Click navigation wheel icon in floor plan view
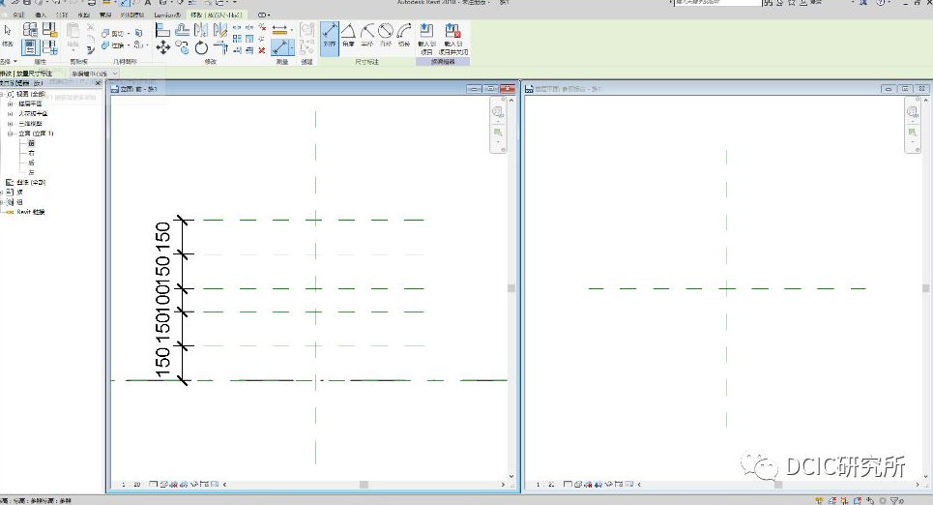 point(912,111)
